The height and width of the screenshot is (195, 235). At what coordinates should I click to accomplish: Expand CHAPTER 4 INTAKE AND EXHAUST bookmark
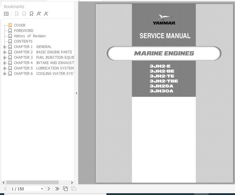(x=5, y=63)
